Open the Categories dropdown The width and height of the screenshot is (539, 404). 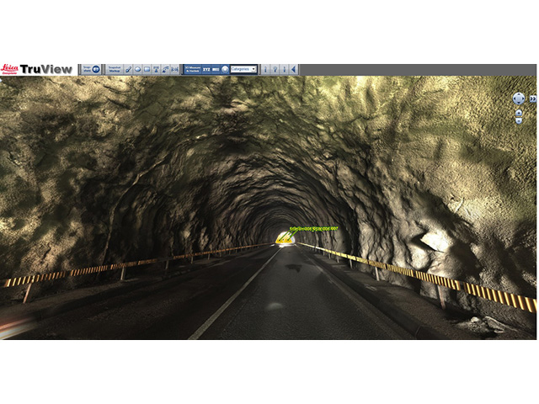pyautogui.click(x=243, y=69)
